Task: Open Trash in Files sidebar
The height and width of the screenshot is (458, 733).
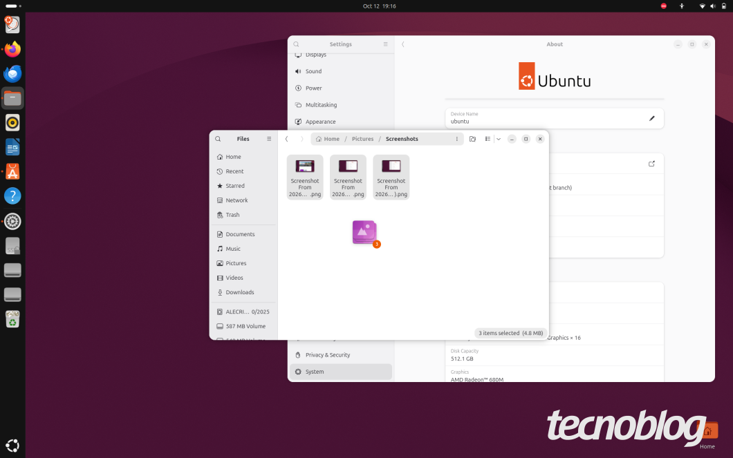Action: (x=244, y=215)
